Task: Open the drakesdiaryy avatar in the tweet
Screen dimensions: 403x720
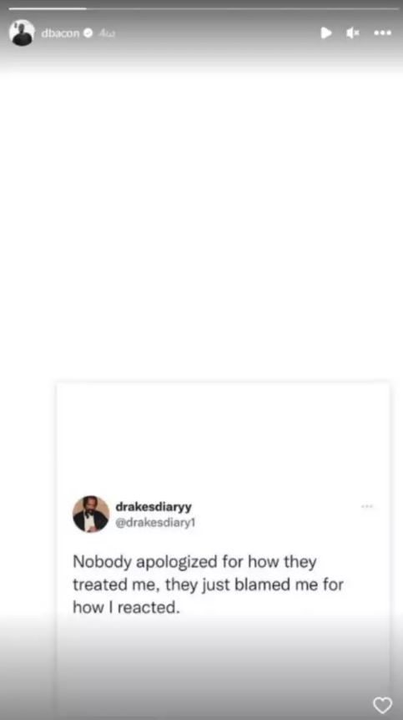Action: pyautogui.click(x=91, y=514)
